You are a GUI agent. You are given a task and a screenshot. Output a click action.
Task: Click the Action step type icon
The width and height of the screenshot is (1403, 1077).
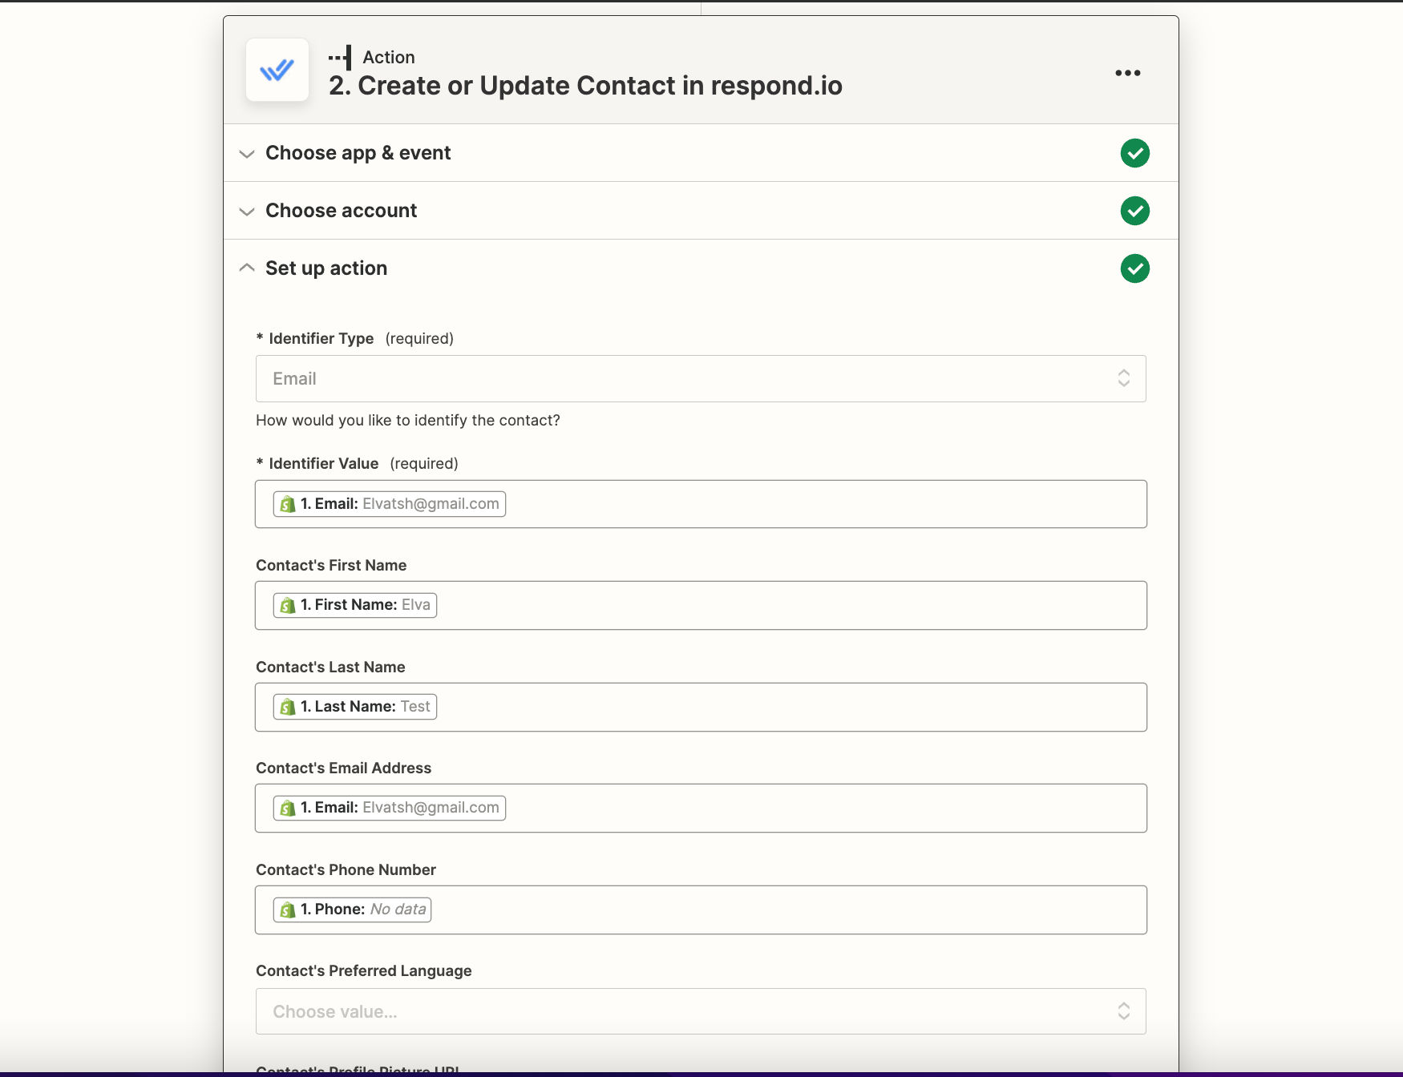[x=340, y=56]
